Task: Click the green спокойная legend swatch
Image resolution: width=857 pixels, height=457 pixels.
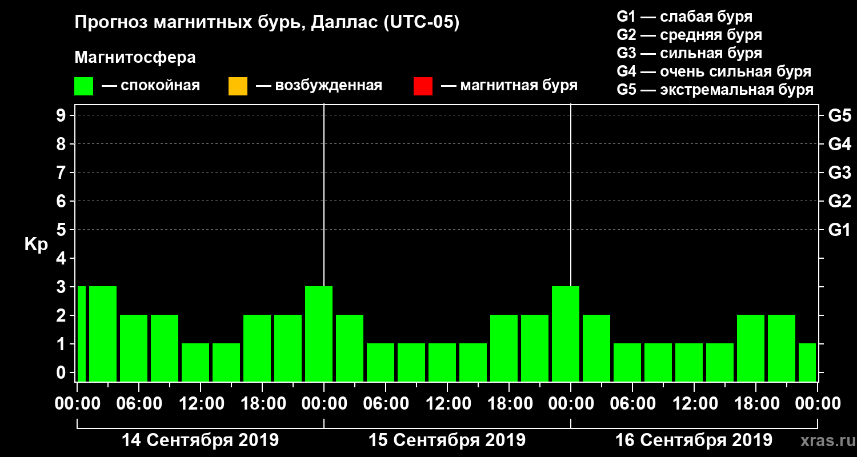Action: tap(84, 86)
